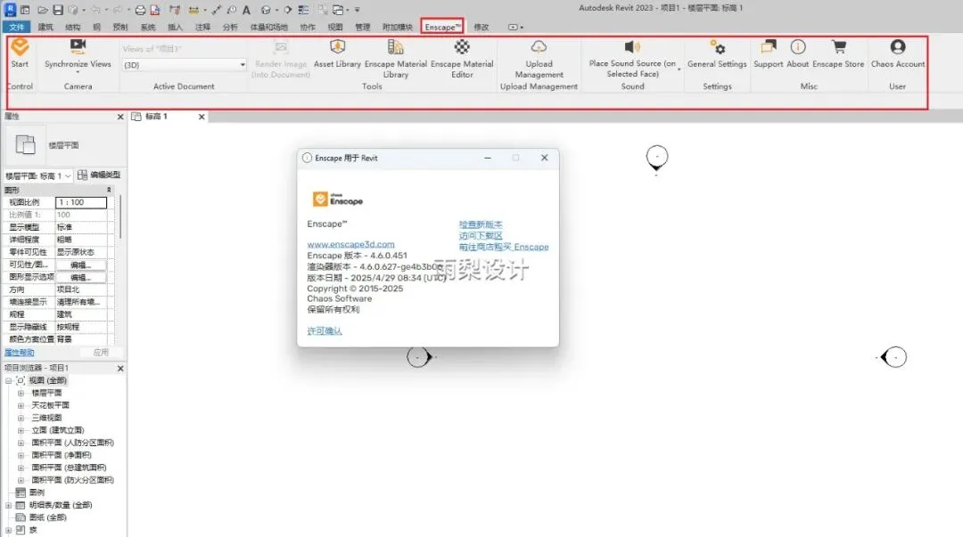Click Place Sound Source speaker icon
963x537 pixels.
632,46
